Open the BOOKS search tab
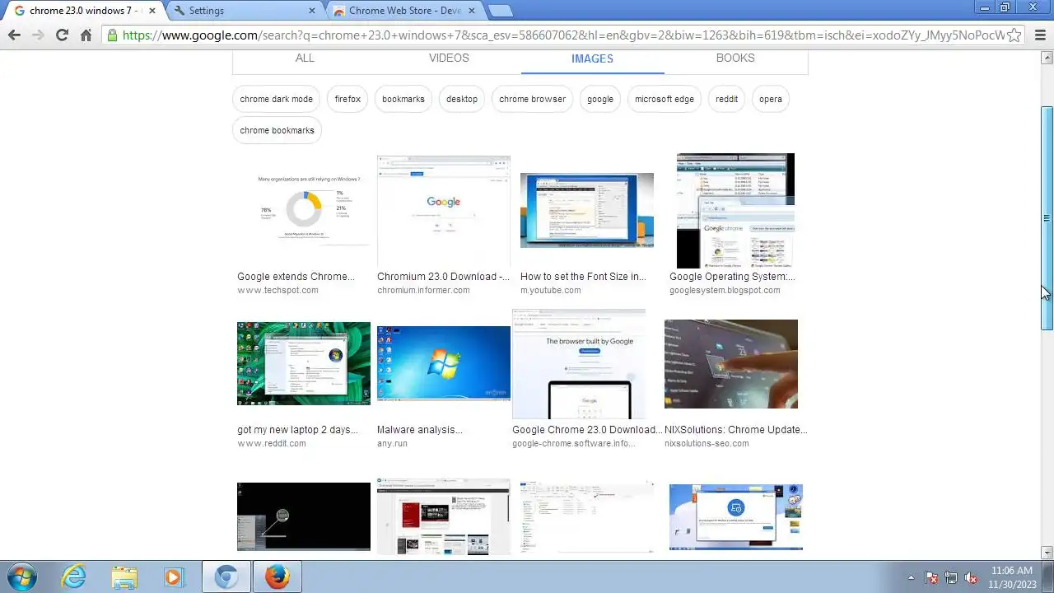This screenshot has width=1054, height=593. point(735,58)
